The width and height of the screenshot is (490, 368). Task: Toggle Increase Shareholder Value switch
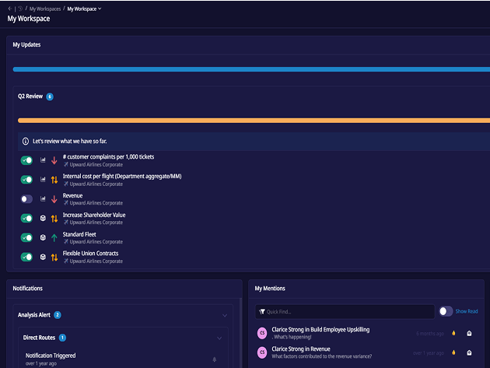[x=26, y=219]
